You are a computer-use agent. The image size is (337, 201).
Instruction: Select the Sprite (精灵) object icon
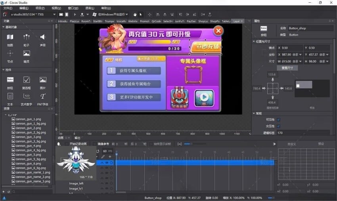[27, 54]
